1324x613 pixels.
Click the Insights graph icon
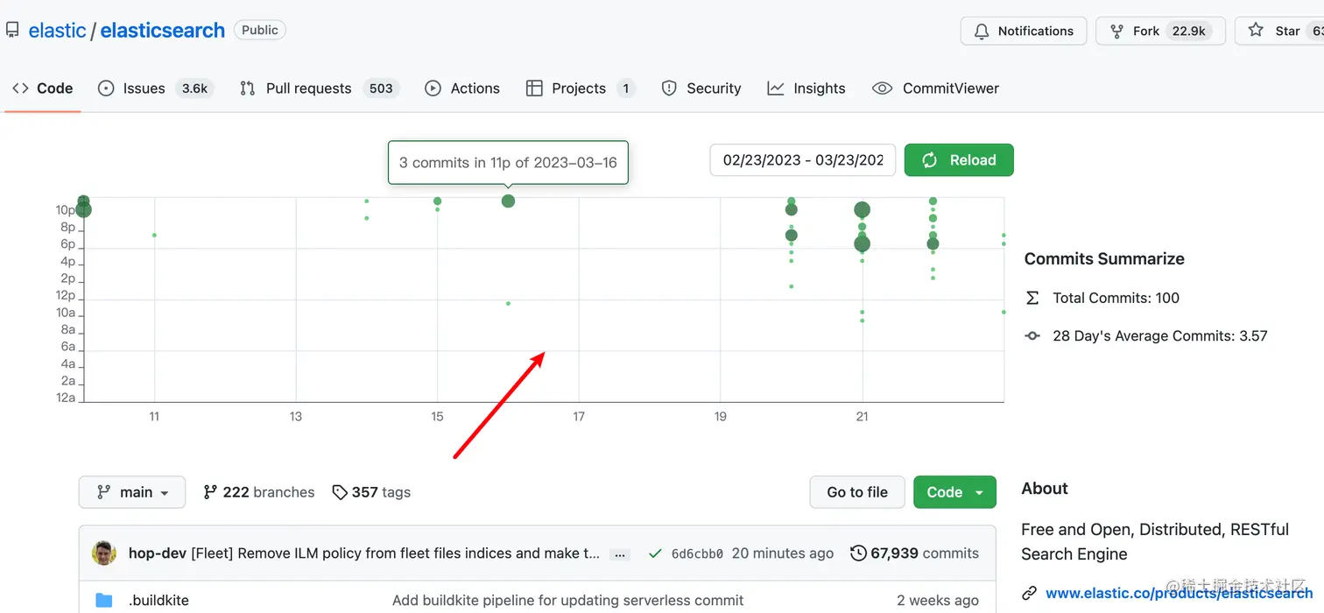click(776, 88)
